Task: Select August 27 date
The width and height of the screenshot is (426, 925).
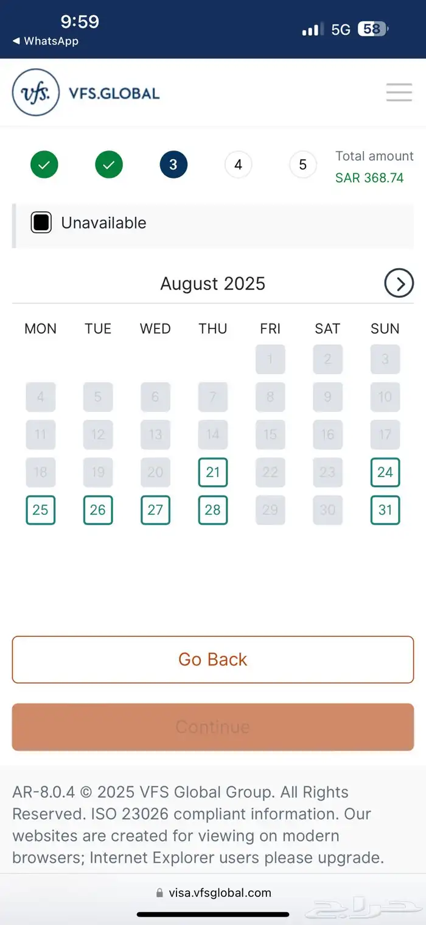Action: [155, 510]
